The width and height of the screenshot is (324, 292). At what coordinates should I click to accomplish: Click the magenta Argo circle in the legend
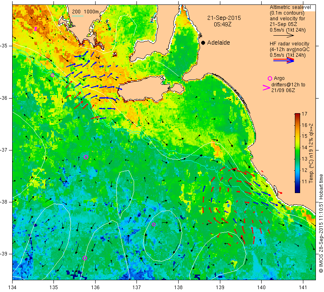tap(270, 78)
